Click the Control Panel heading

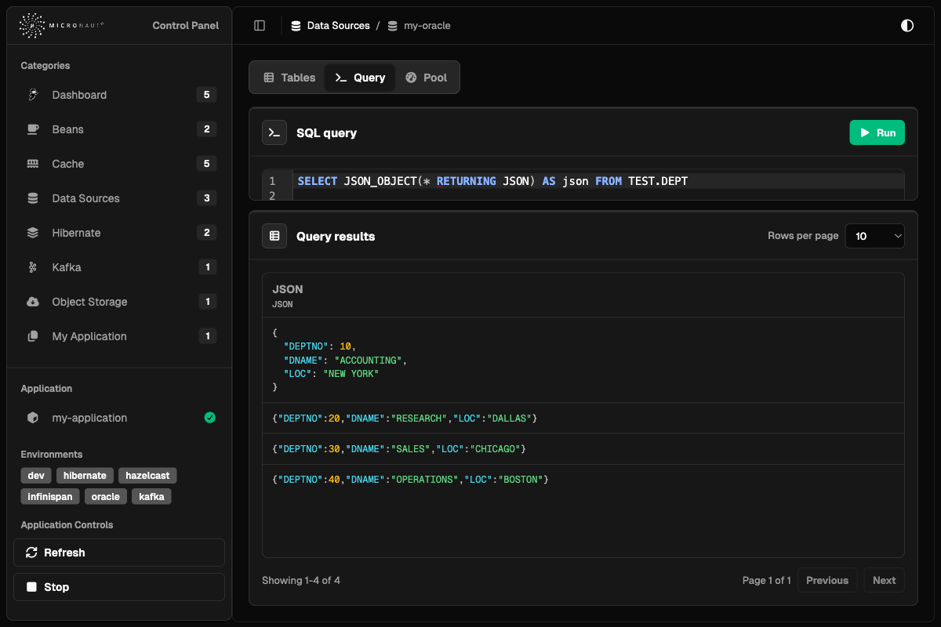(186, 26)
